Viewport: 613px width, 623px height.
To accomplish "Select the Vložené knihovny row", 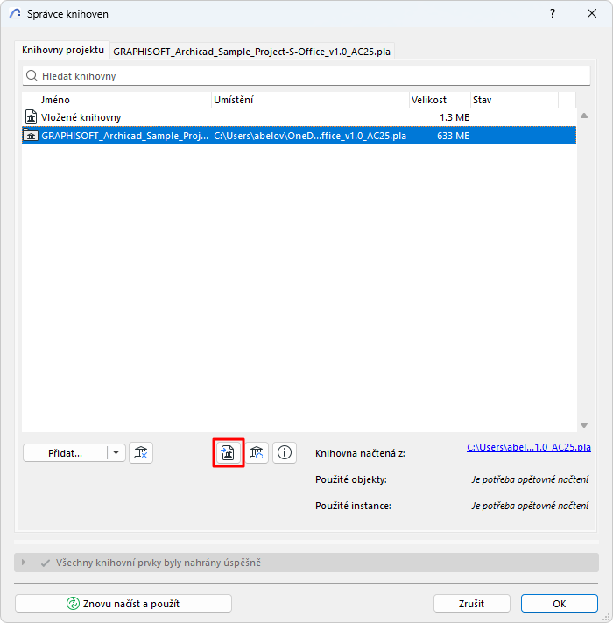I will pyautogui.click(x=299, y=117).
